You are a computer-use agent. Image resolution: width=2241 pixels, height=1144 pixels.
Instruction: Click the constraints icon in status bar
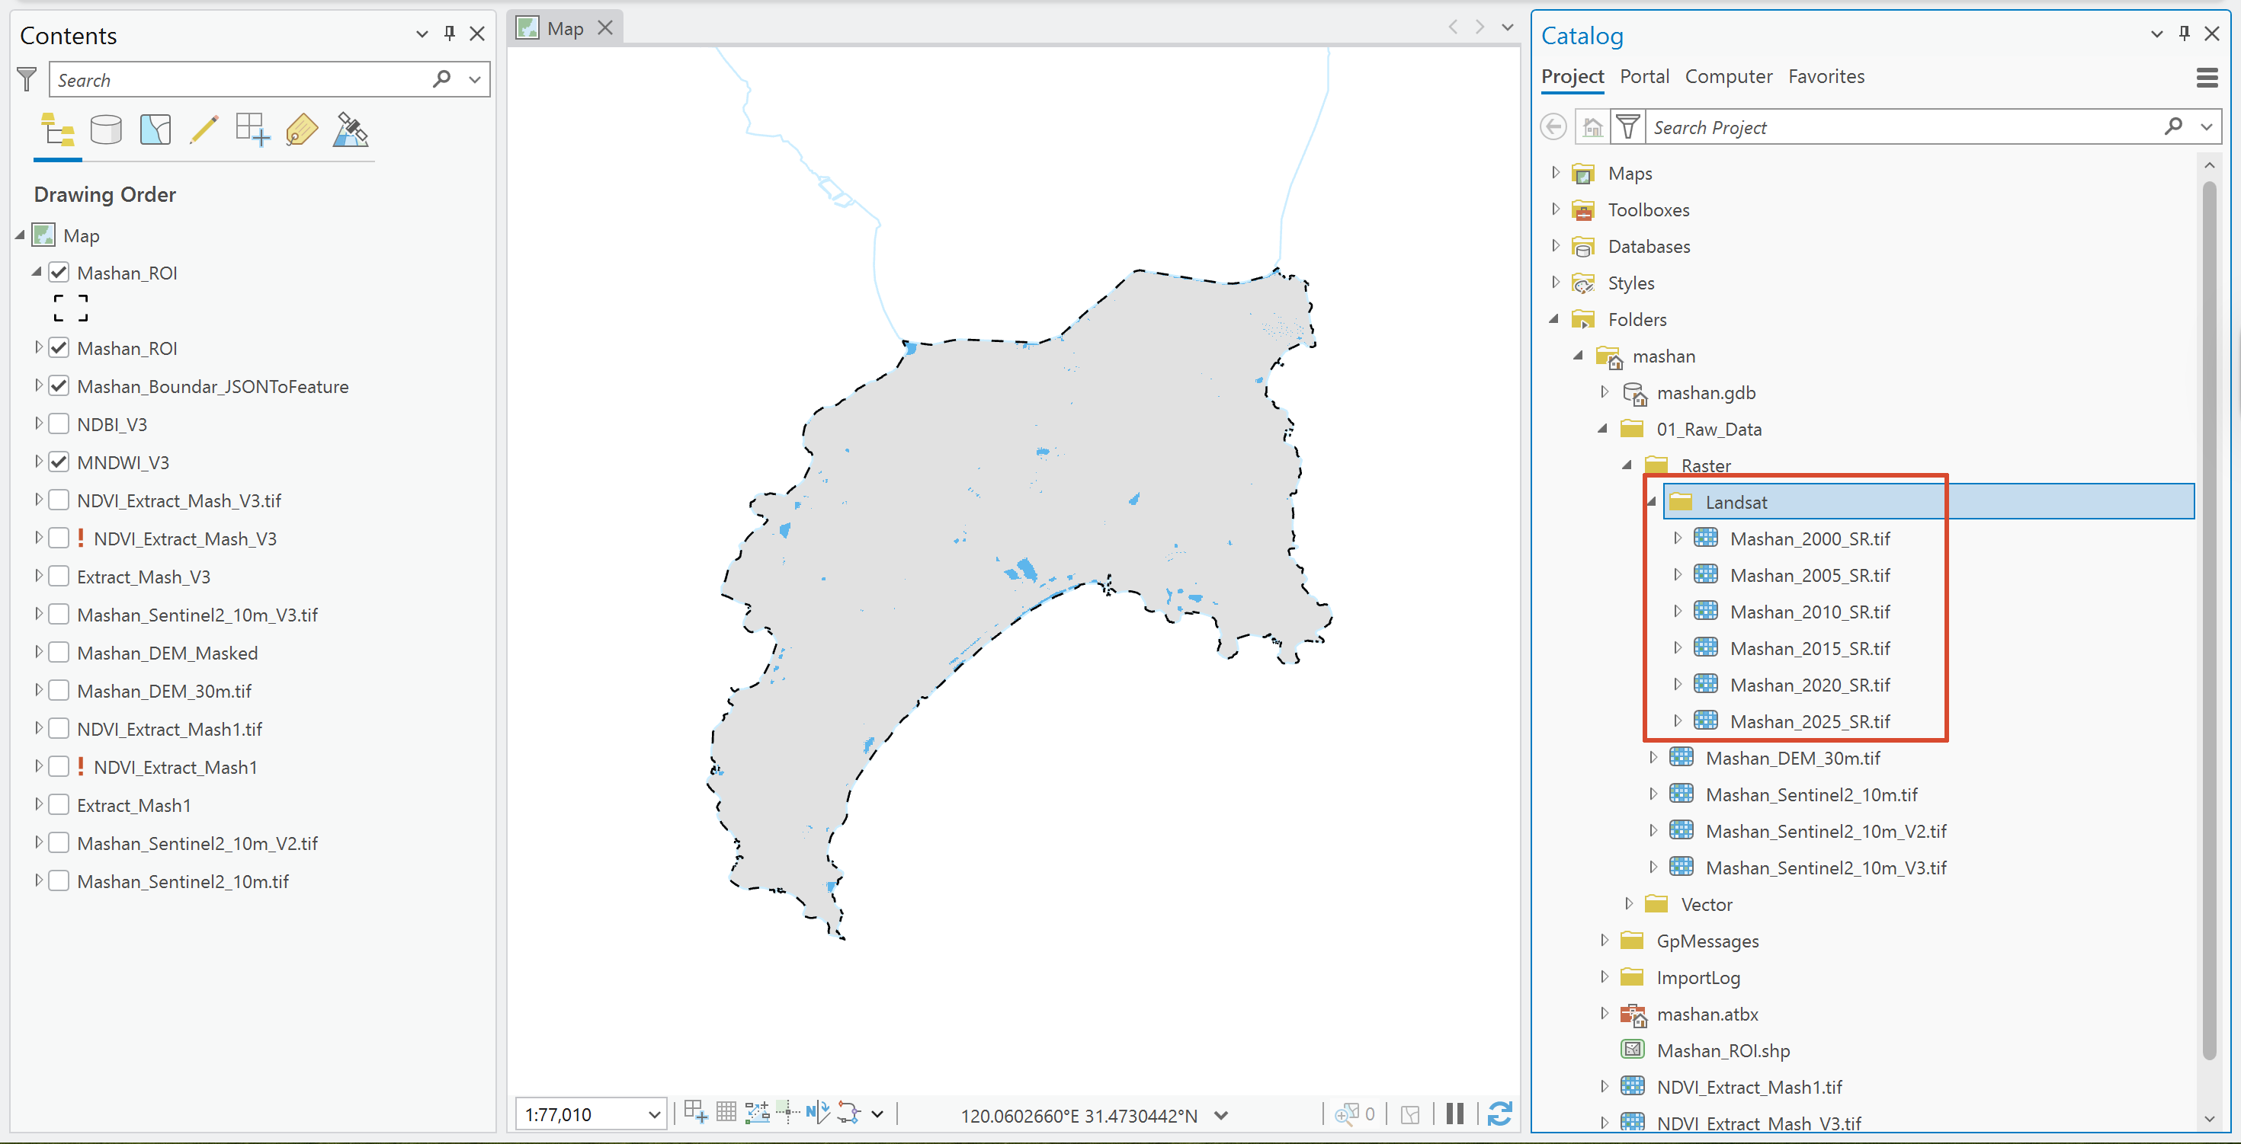coord(757,1112)
